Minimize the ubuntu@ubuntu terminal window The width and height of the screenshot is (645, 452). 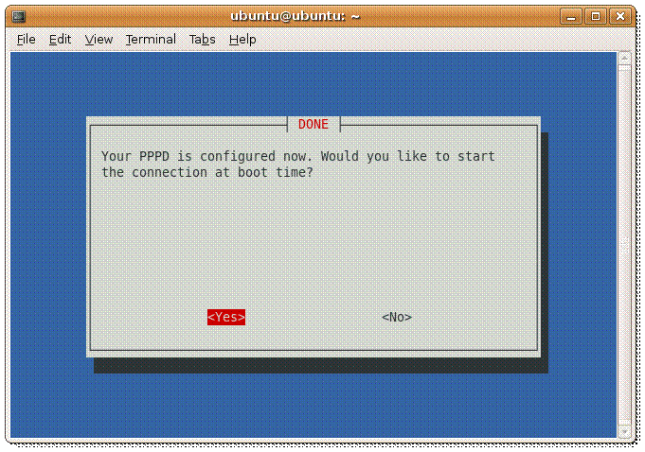571,16
